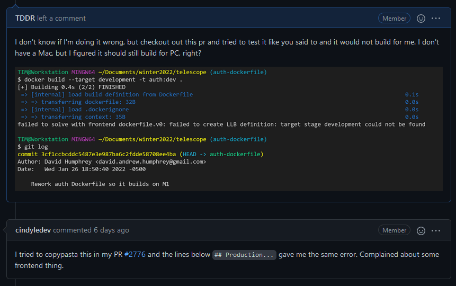Click the commit hash 3cf1ccbcddc5487e
This screenshot has height=286, width=456.
96,154
